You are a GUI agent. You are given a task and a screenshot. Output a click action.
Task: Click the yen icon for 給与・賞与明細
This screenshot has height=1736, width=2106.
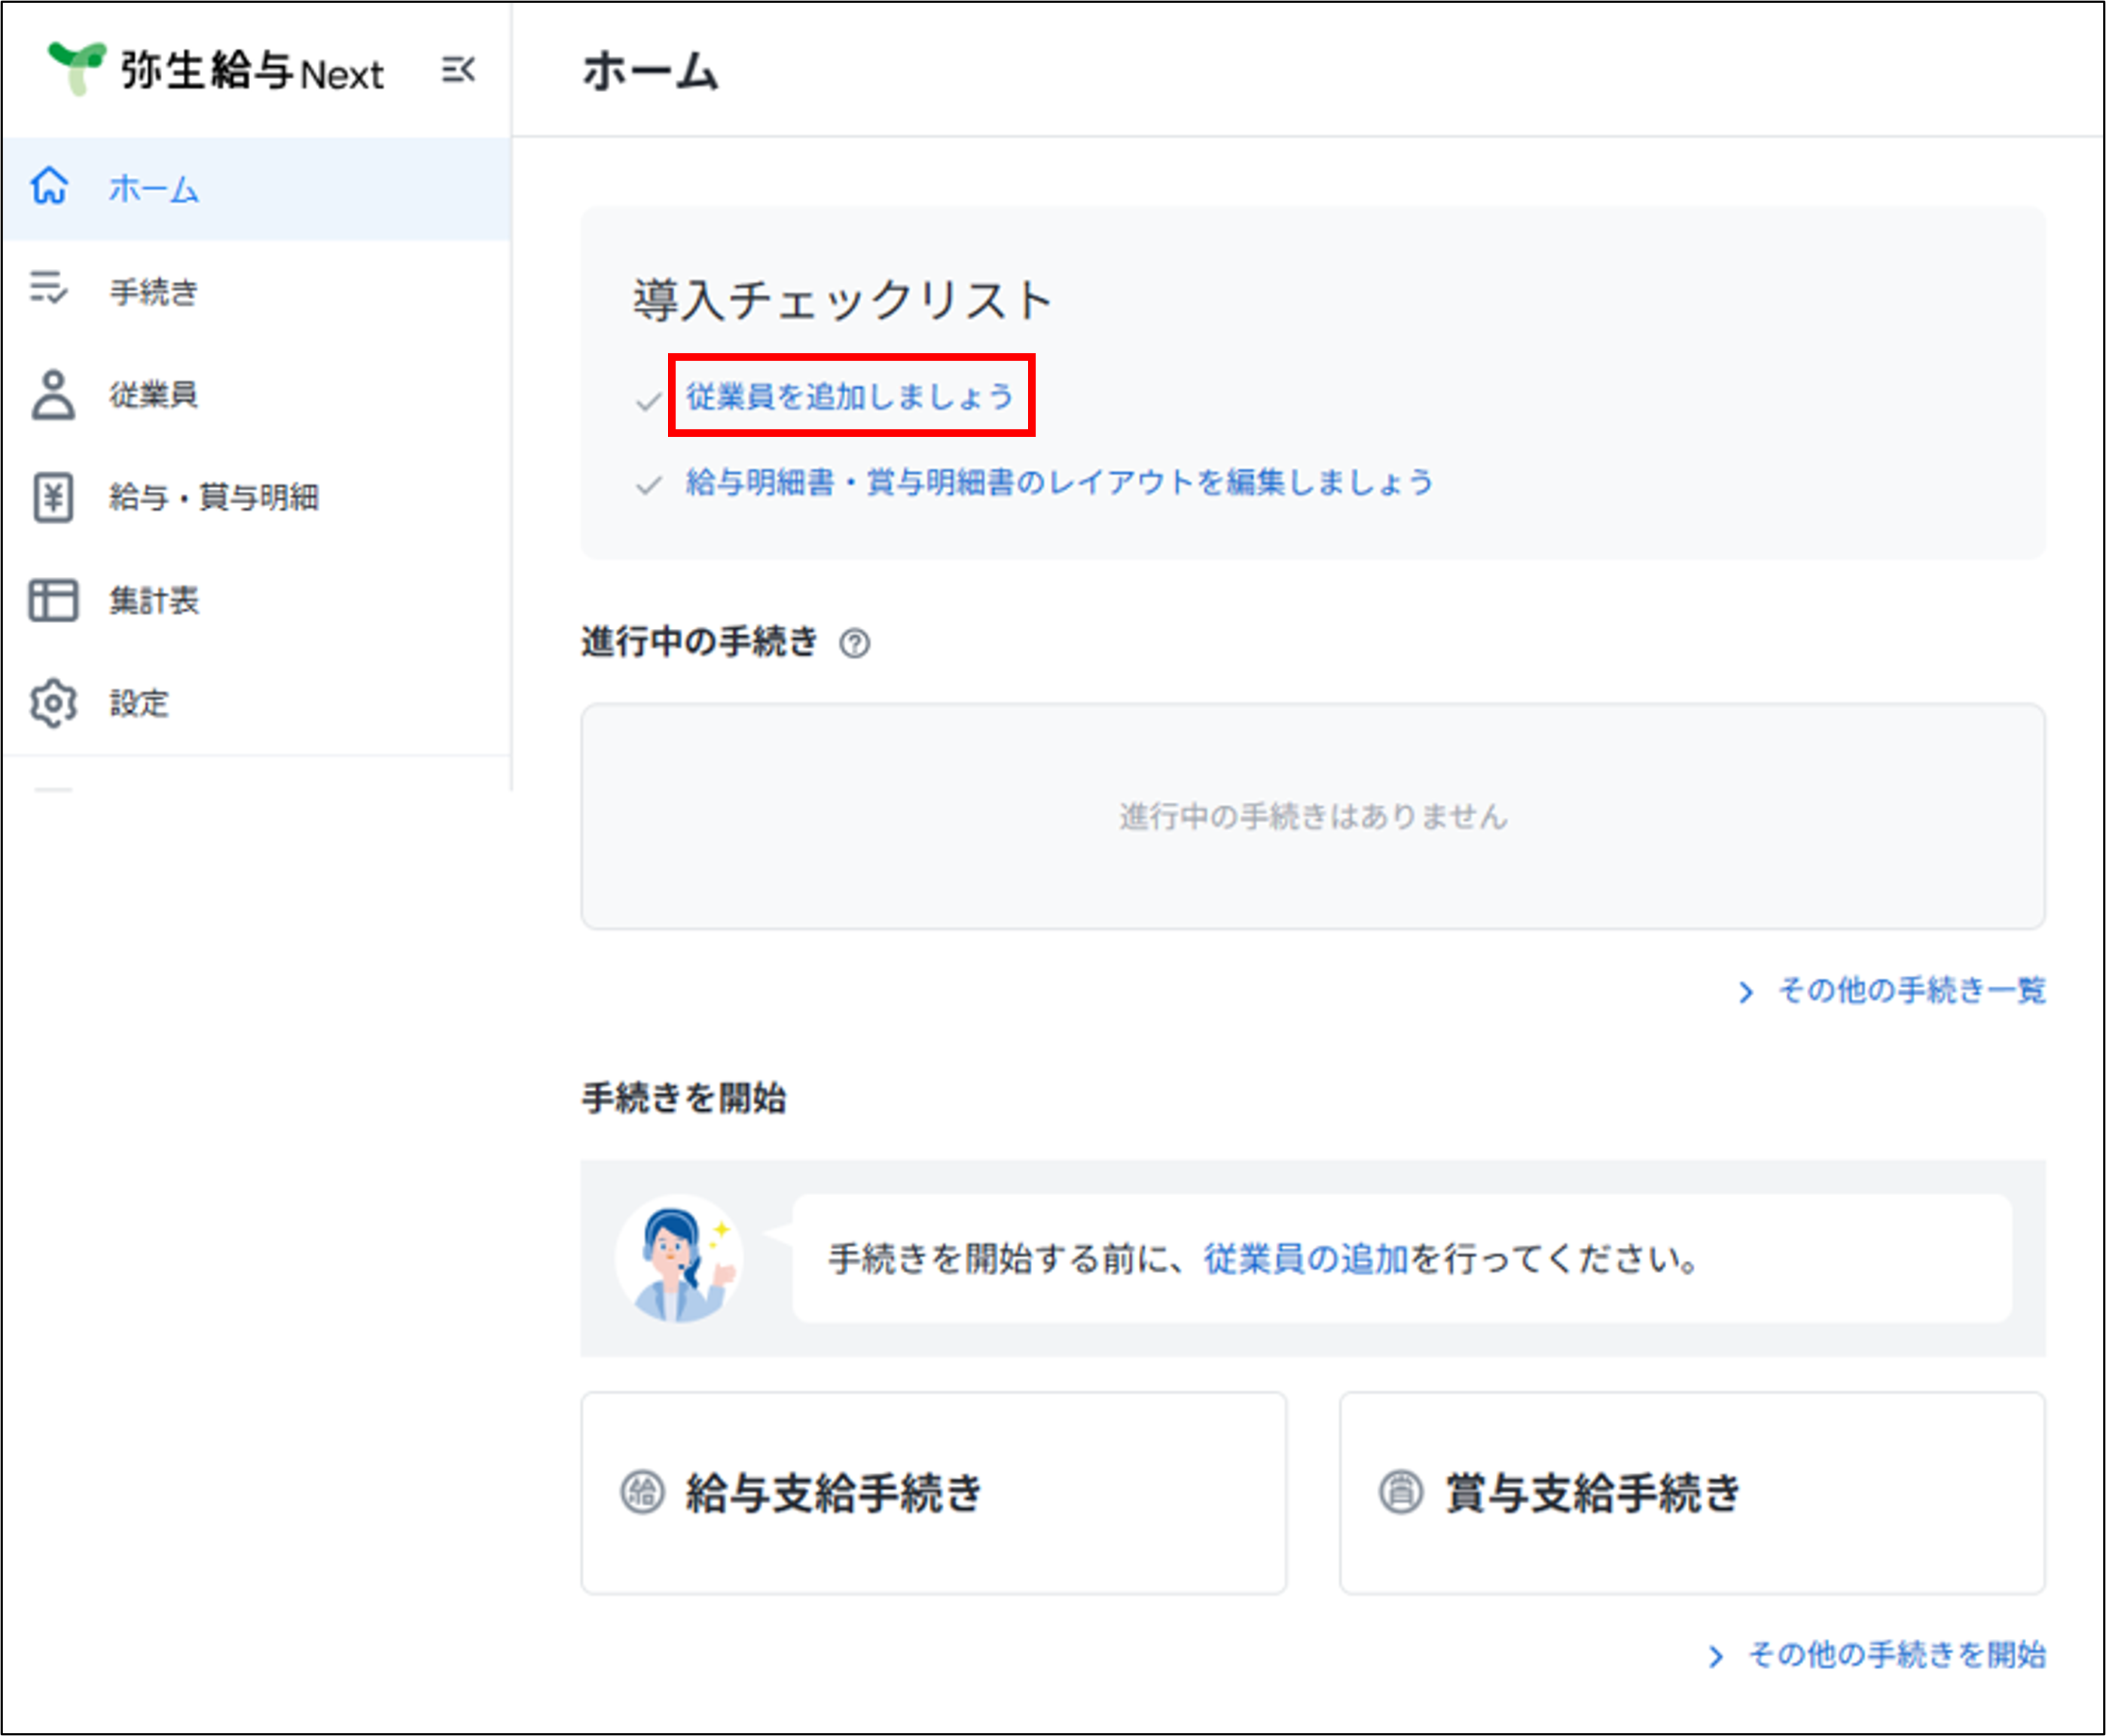[x=53, y=497]
